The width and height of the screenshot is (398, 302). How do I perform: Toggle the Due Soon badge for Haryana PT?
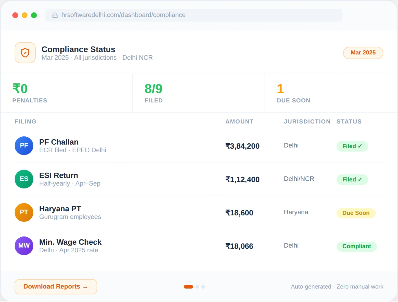(356, 213)
